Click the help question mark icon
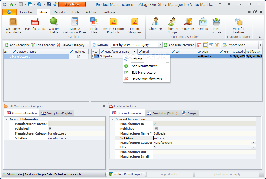The image size is (266, 179). click(x=39, y=4)
